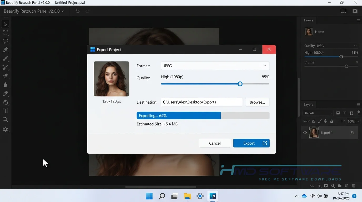Open File Explorer from the taskbar
This screenshot has width=362, height=202.
click(x=187, y=196)
